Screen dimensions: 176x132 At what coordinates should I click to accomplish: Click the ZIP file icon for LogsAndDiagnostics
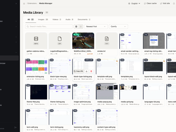pyautogui.click(x=60, y=39)
